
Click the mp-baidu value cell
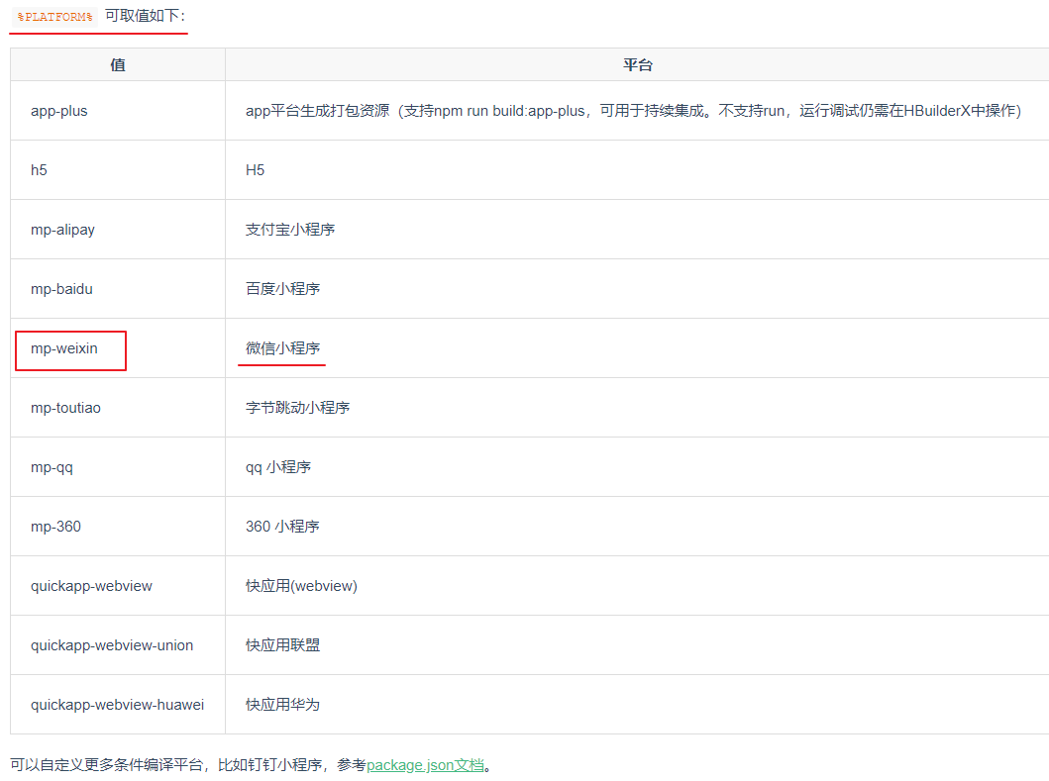[x=118, y=289]
